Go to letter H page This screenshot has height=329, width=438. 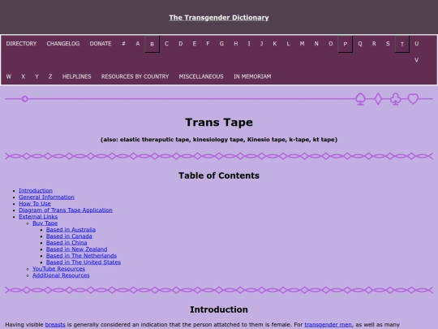coord(236,44)
